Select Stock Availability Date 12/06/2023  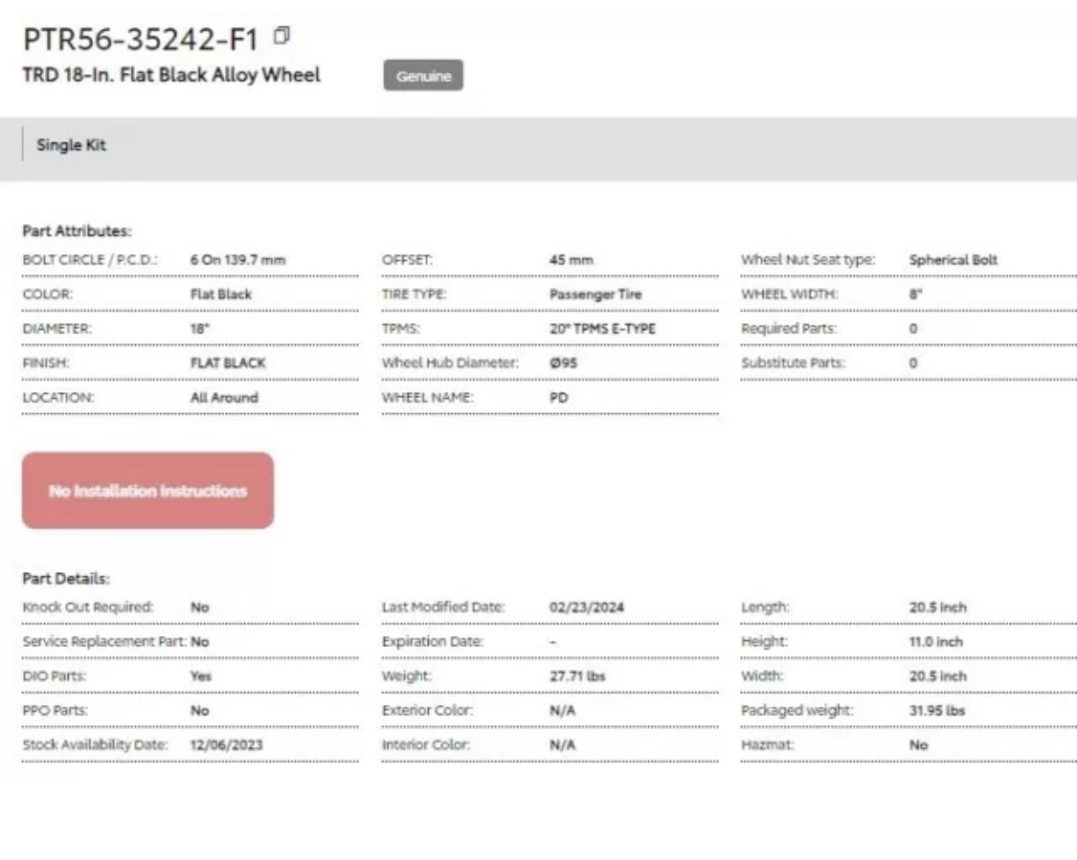(x=226, y=744)
